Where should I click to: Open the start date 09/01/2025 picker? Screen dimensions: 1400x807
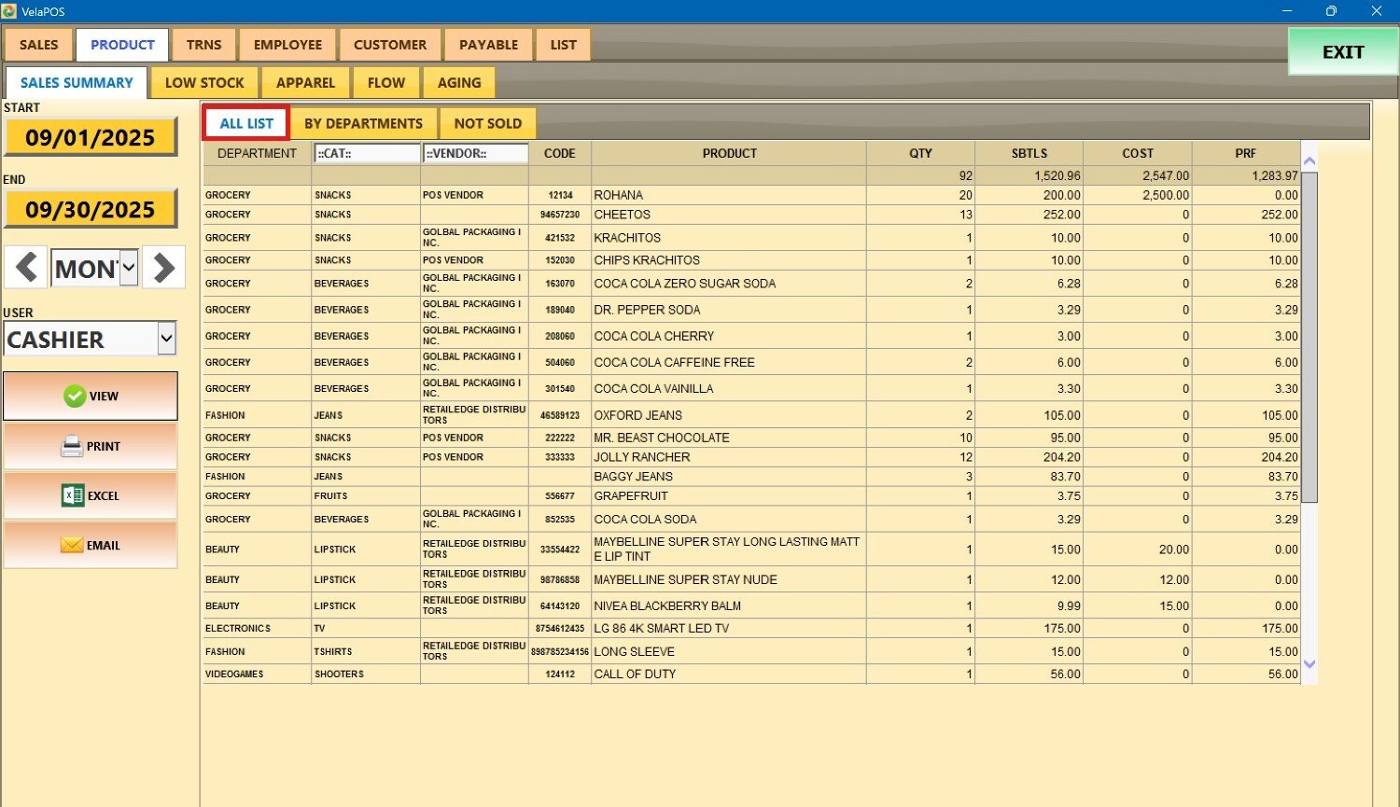coord(91,138)
